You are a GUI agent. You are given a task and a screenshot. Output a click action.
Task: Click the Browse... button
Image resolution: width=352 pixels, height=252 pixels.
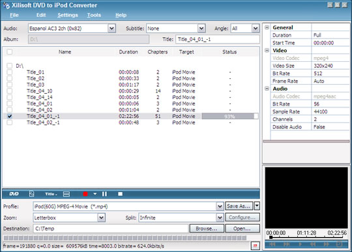pyautogui.click(x=207, y=229)
